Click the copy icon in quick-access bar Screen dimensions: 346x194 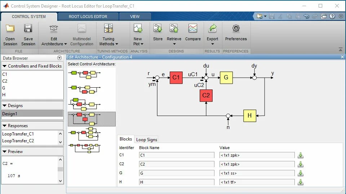289,16
